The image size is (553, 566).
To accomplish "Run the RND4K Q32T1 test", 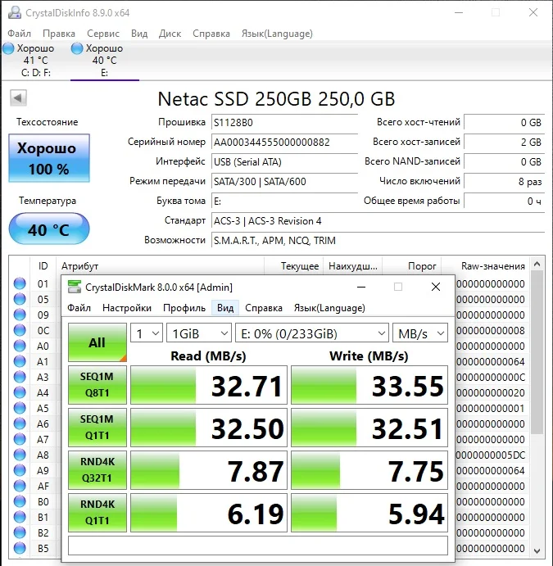I will (97, 470).
